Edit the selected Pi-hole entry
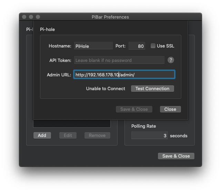 [x=68, y=135]
